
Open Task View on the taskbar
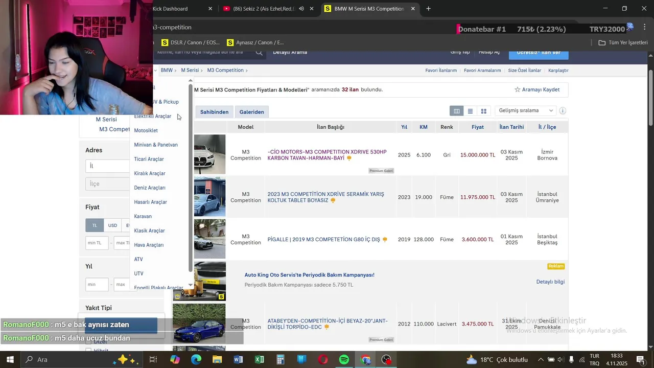[x=153, y=360]
